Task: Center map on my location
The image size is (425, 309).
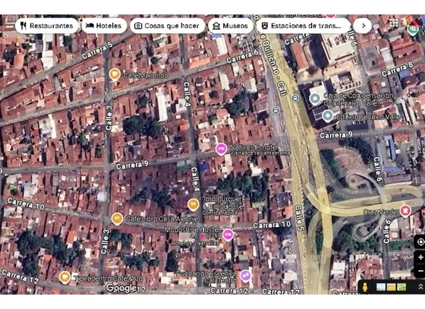Action: tap(420, 241)
